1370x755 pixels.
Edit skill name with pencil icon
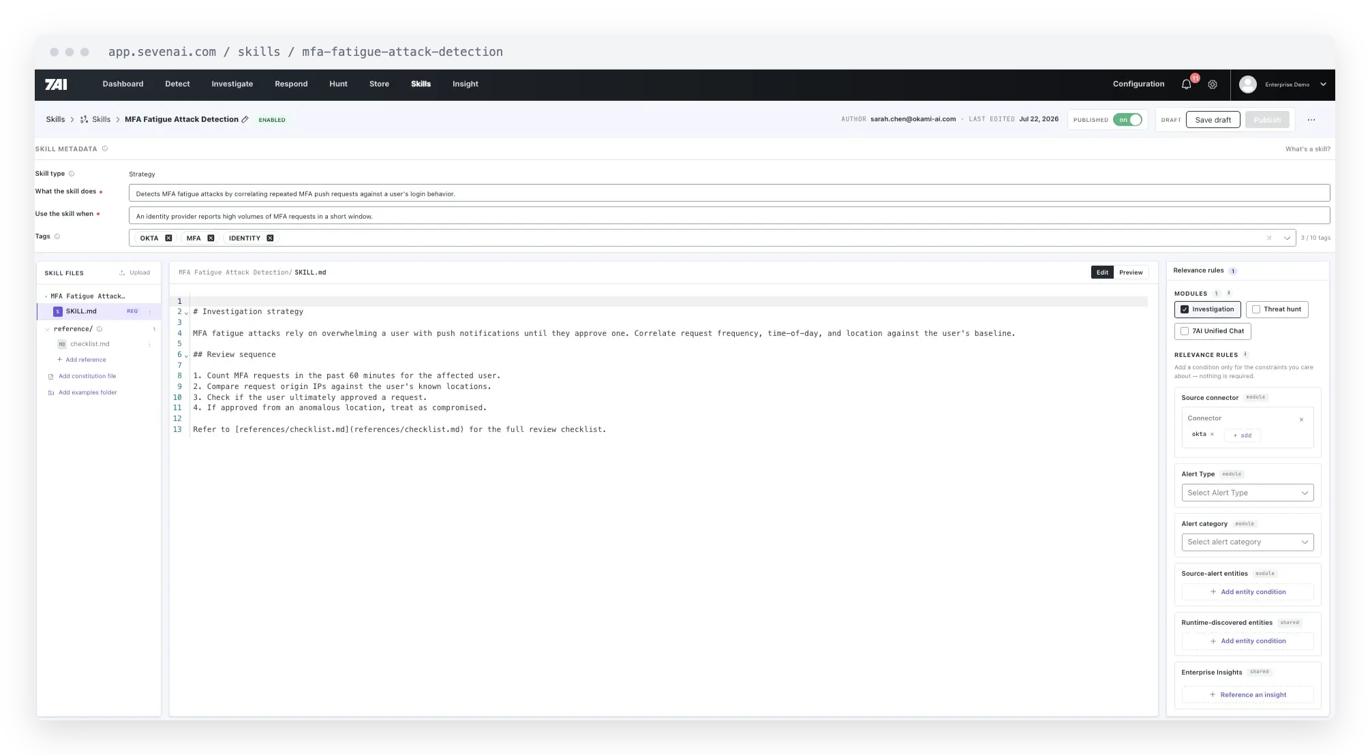click(245, 119)
